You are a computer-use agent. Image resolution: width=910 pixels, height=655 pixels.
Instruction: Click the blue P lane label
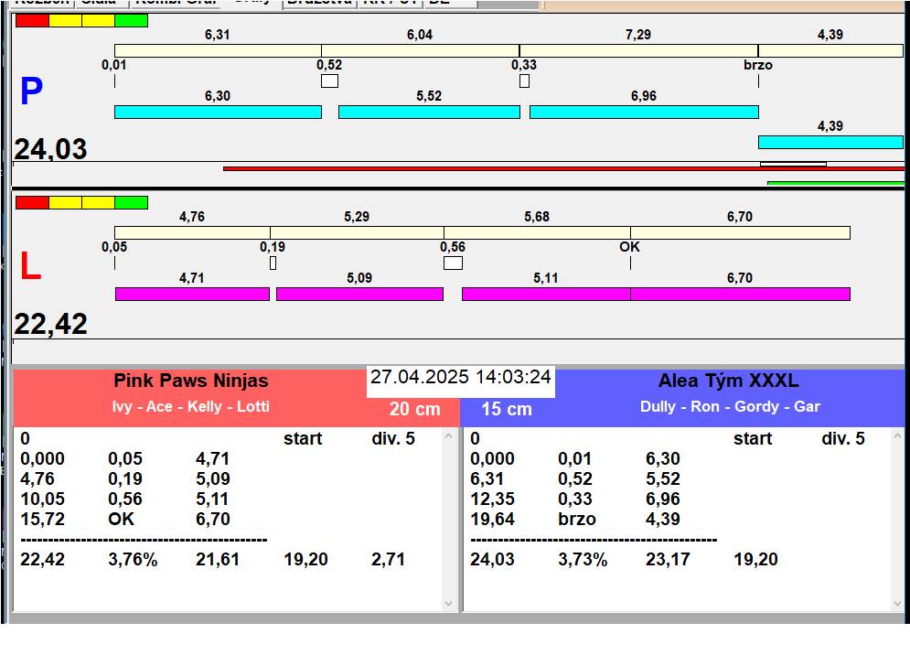(31, 91)
